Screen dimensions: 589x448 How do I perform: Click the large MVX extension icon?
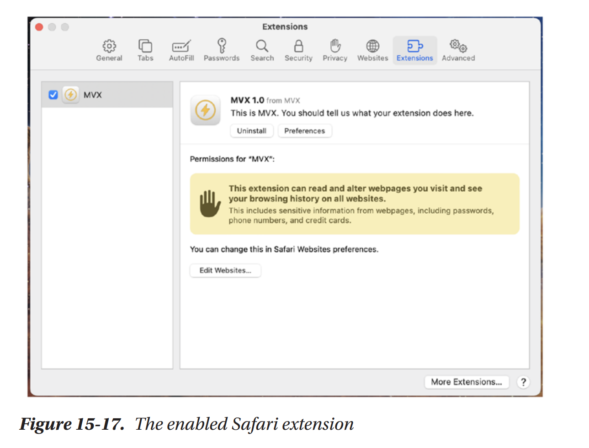(x=206, y=110)
